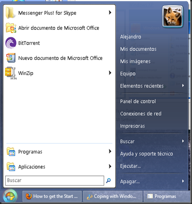Screen dimensions: 192x204
Task: Click the Abrir documento de Microsoft Office icon
Action: [x=11, y=28]
